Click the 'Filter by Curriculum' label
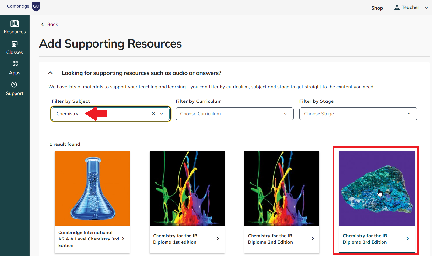The height and width of the screenshot is (256, 432). pos(199,101)
